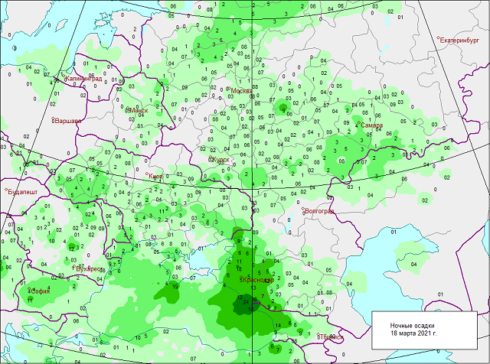The height and width of the screenshot is (364, 490).
Task: Select the София city marker
Action: coord(28,291)
